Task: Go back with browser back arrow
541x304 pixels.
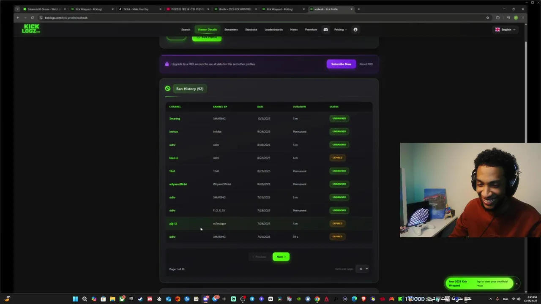Action: click(18, 18)
